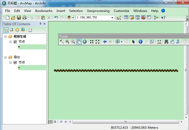The height and width of the screenshot is (130, 189).
Task: Collapse the 导出 data frame
Action: [5, 57]
